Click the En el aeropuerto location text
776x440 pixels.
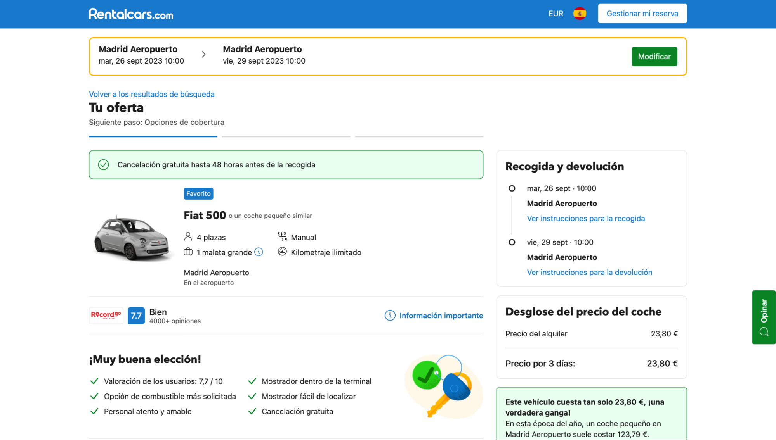point(208,283)
